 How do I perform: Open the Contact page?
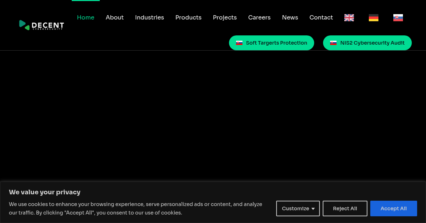[x=321, y=17]
